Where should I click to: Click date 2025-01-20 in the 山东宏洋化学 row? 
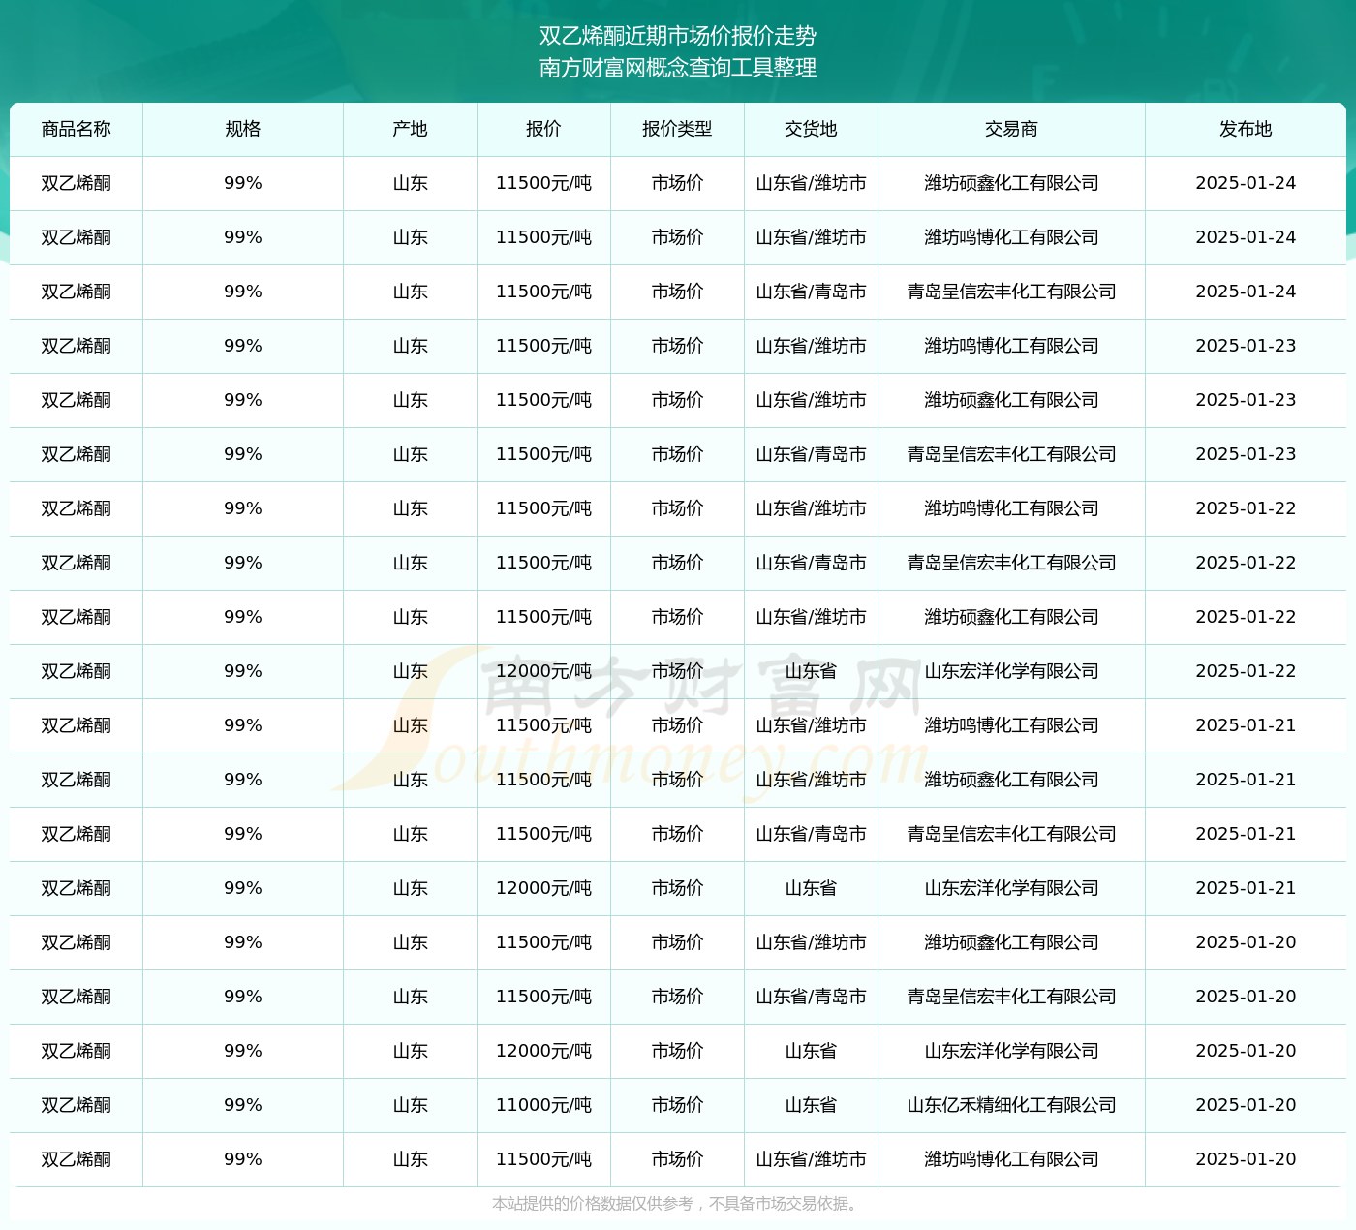[1247, 1051]
